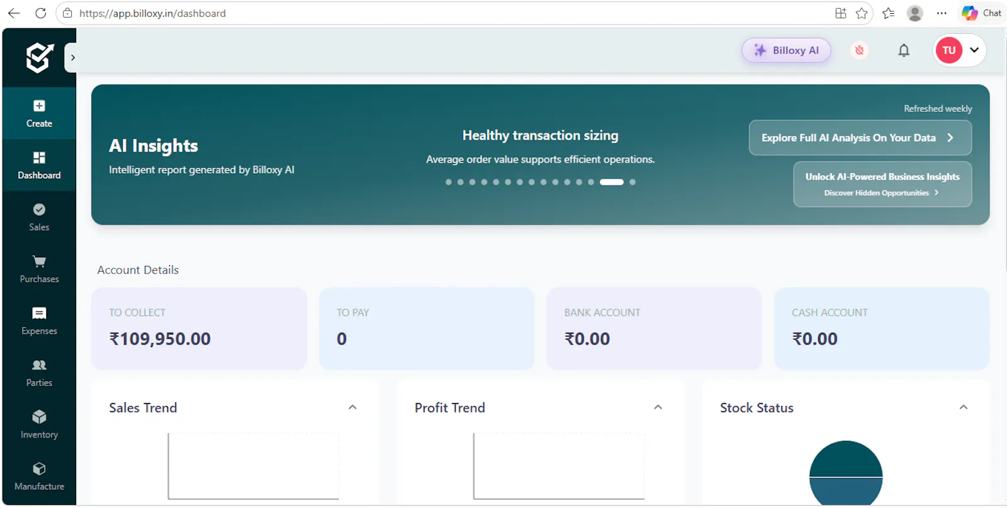Select the last AI Insights carousel dot
This screenshot has width=1007, height=508.
click(633, 182)
